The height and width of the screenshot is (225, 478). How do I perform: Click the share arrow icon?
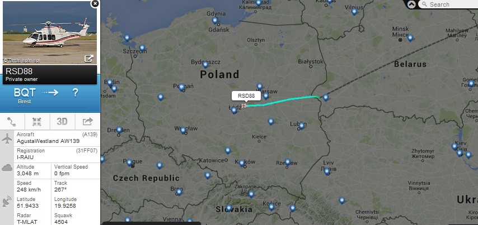click(87, 122)
